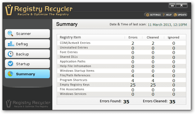Select the Font Entries row label
Viewport: 195px width, 114px height.
pyautogui.click(x=69, y=52)
